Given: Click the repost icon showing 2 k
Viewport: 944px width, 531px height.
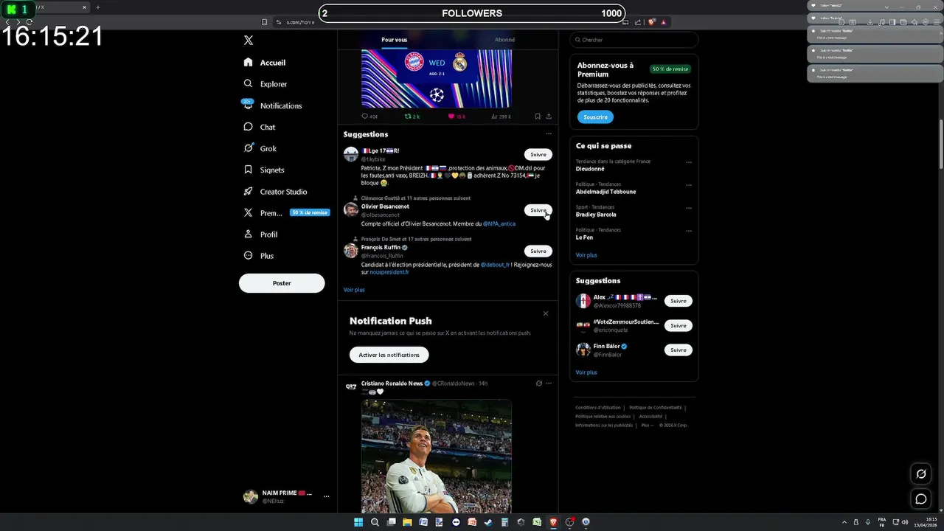Looking at the screenshot, I should 412,117.
